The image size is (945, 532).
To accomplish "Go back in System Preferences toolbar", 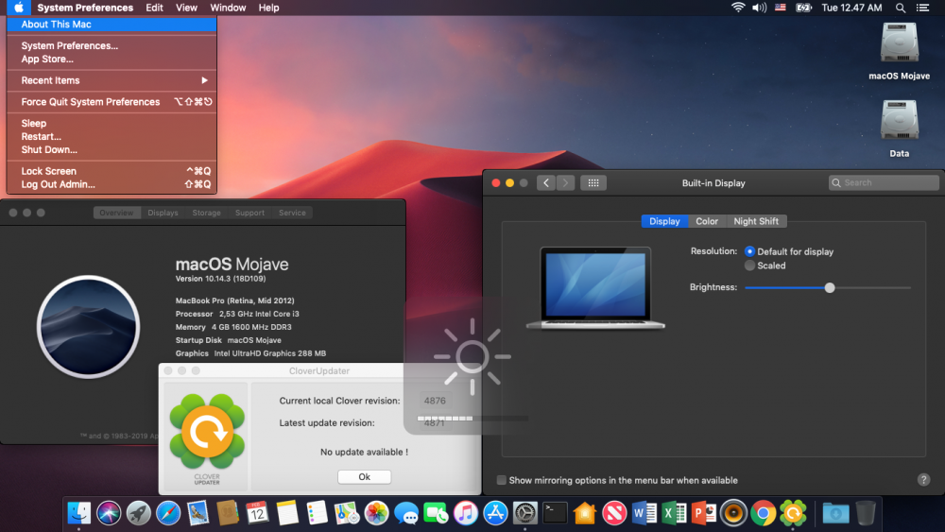I will [x=546, y=182].
